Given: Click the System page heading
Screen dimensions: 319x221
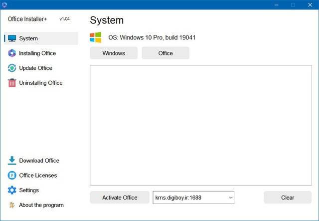Looking at the screenshot, I should point(107,20).
